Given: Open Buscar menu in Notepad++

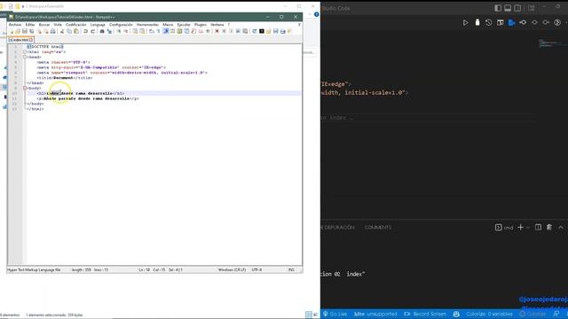Looking at the screenshot, I should 44,25.
